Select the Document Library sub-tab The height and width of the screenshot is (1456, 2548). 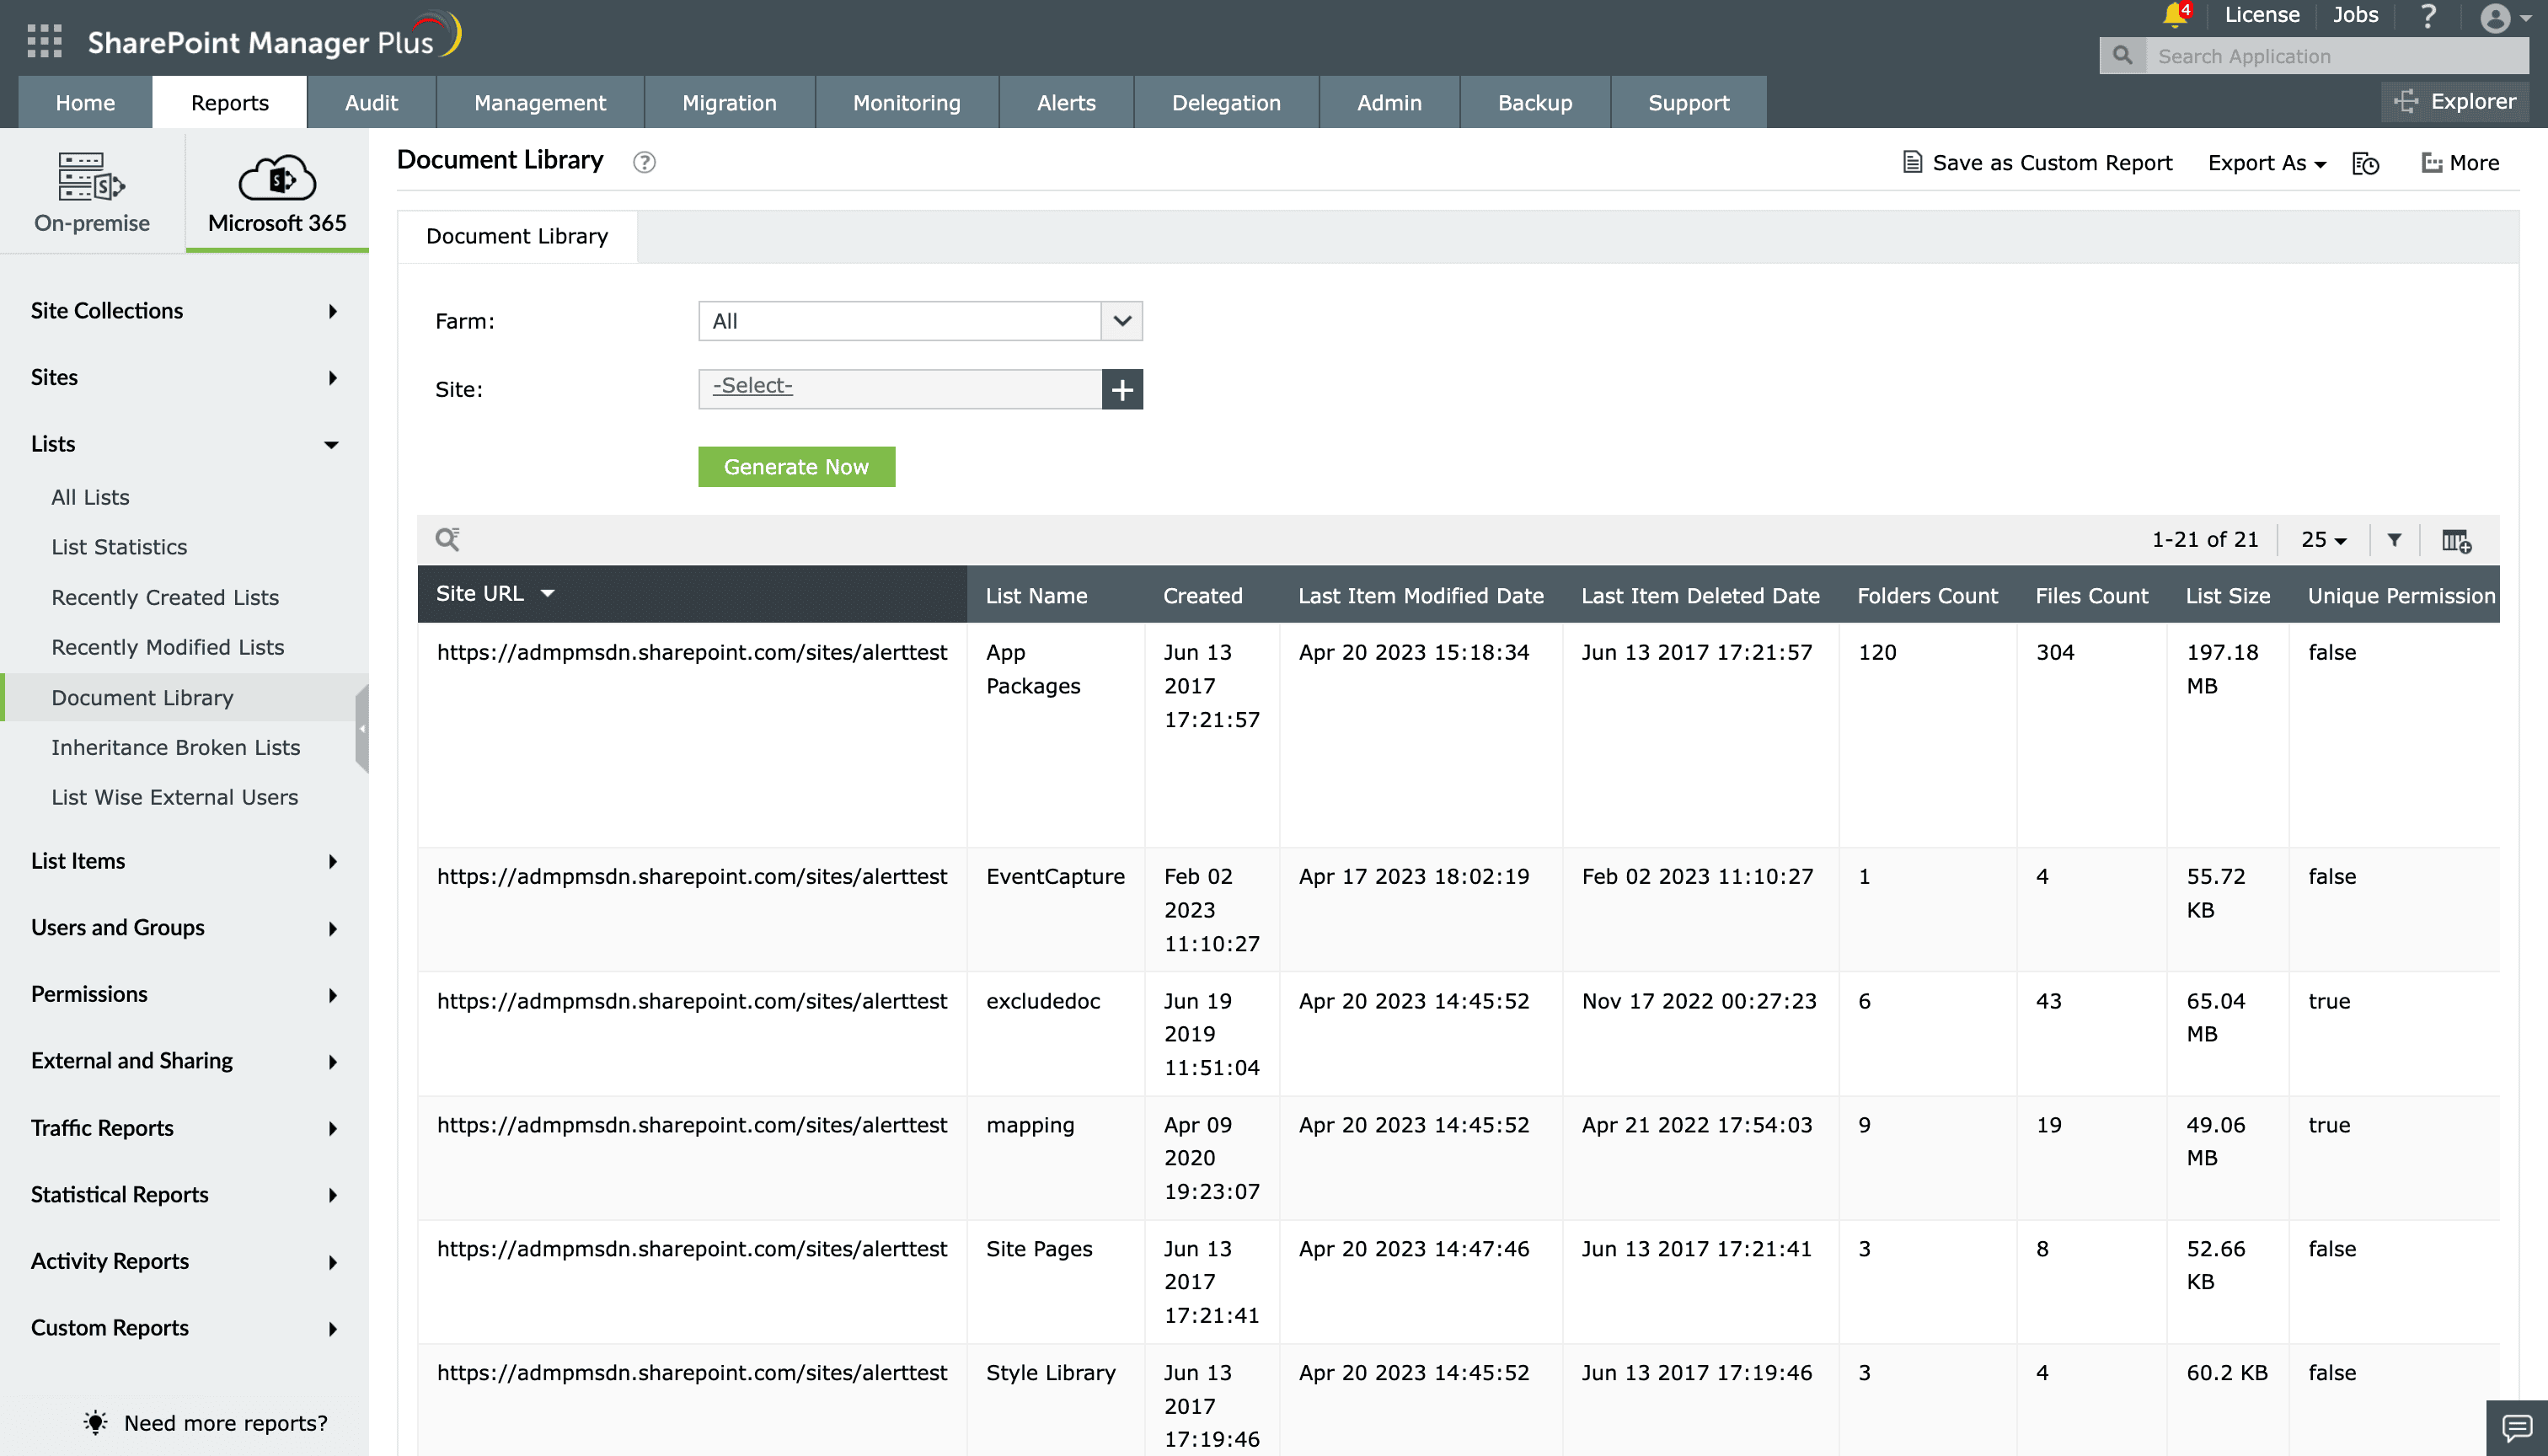coord(517,236)
